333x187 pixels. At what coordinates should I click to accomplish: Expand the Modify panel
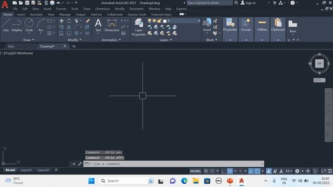point(74,40)
